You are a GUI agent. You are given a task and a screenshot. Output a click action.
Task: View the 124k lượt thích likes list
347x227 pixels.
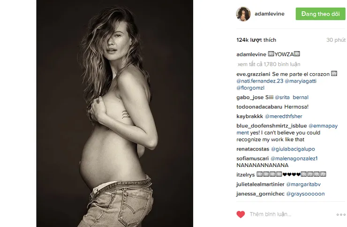(256, 40)
